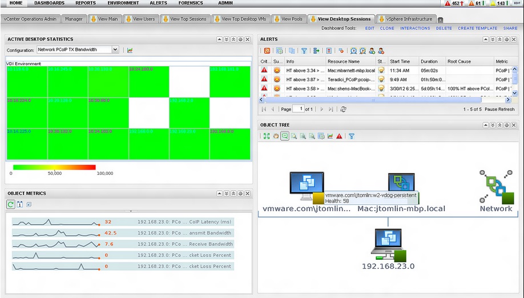Open the DASHBOARDS menu

point(49,3)
